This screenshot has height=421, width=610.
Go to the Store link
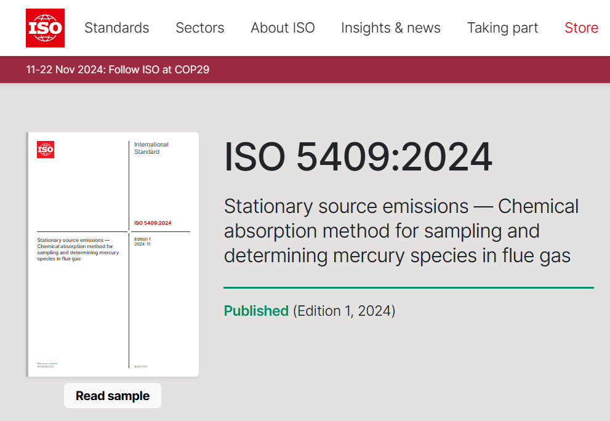[x=581, y=28]
